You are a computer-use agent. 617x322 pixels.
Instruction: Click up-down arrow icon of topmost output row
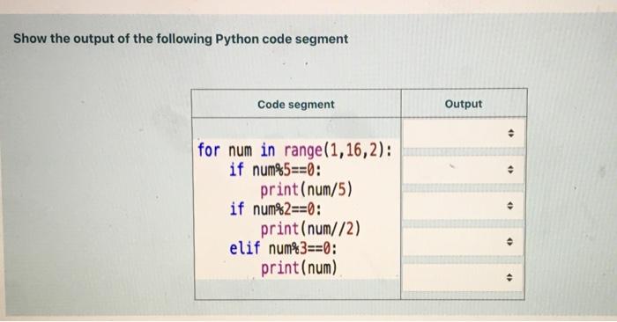coord(510,134)
